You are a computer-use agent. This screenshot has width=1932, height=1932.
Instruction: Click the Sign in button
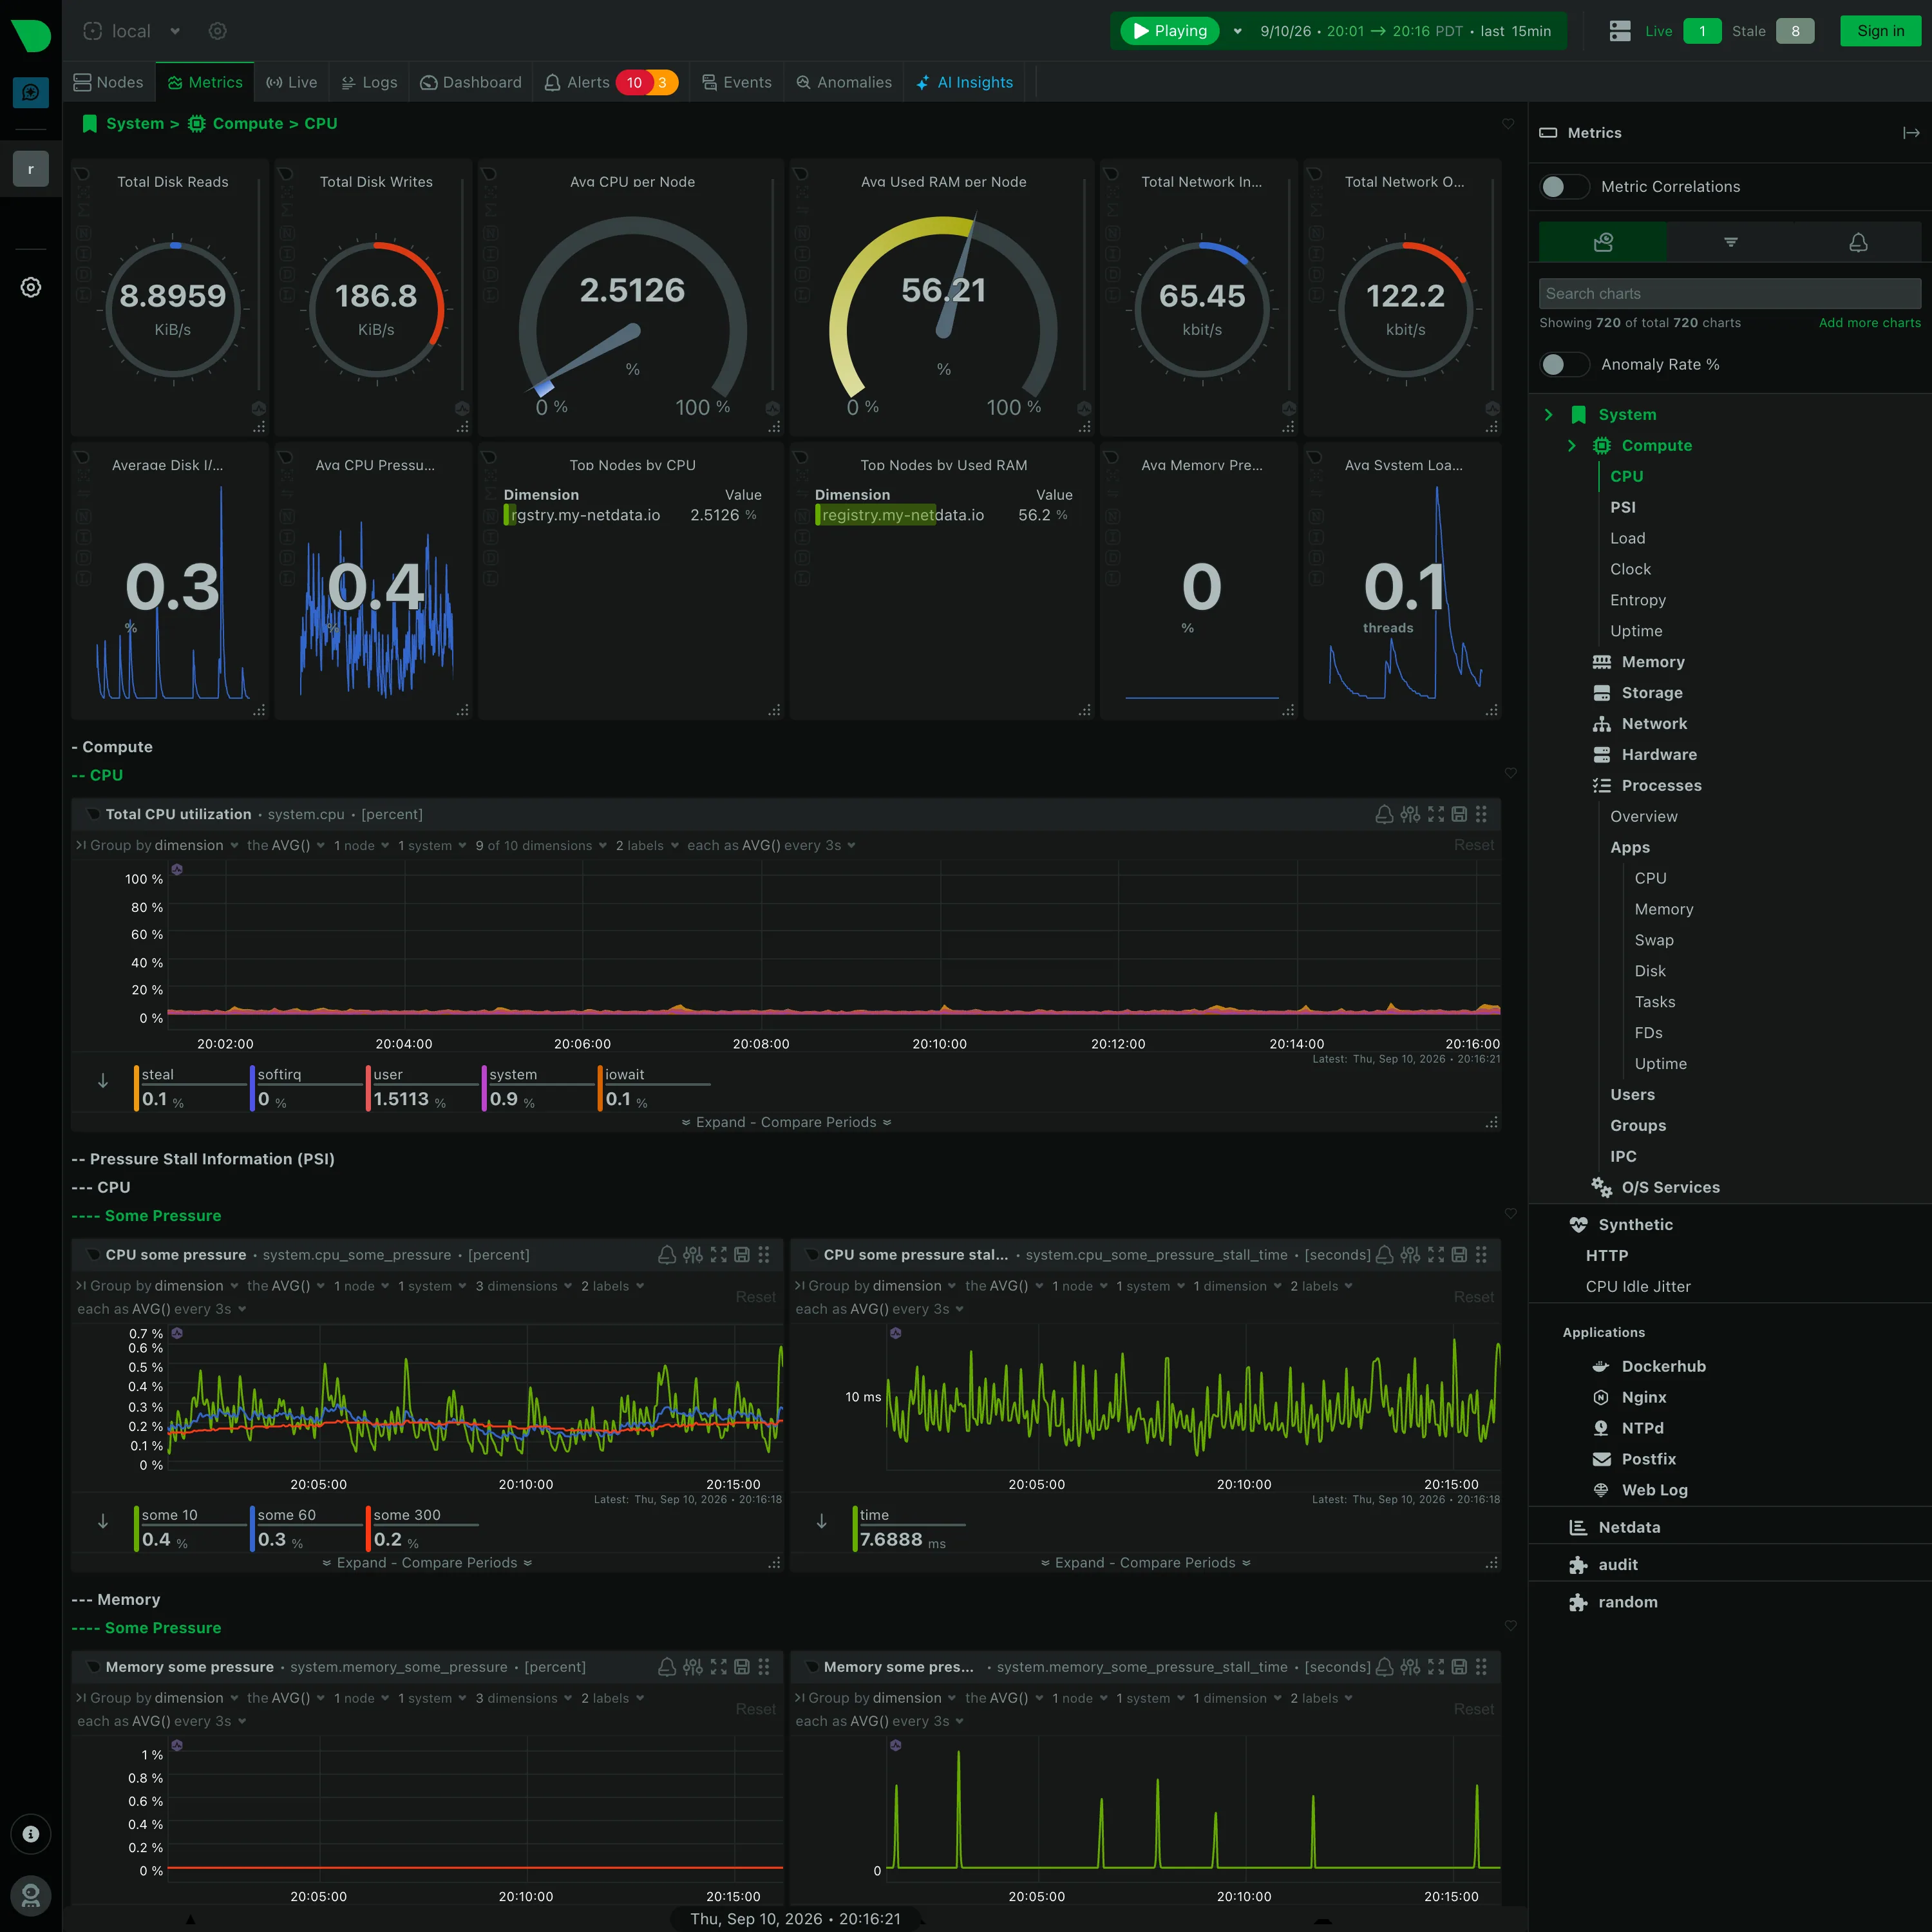1880,31
